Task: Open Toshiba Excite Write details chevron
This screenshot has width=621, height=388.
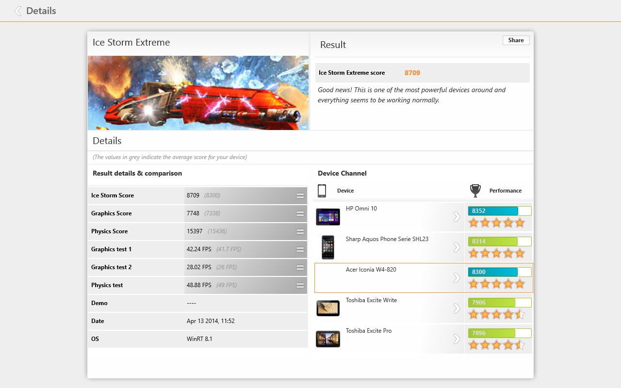Action: coord(457,308)
